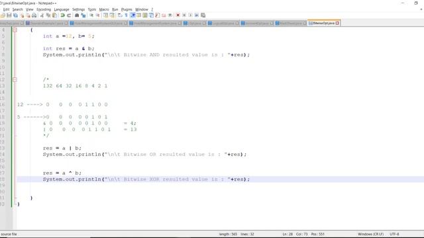Click the Zoom In toolbar icon
The image size is (424, 238).
click(x=91, y=15)
